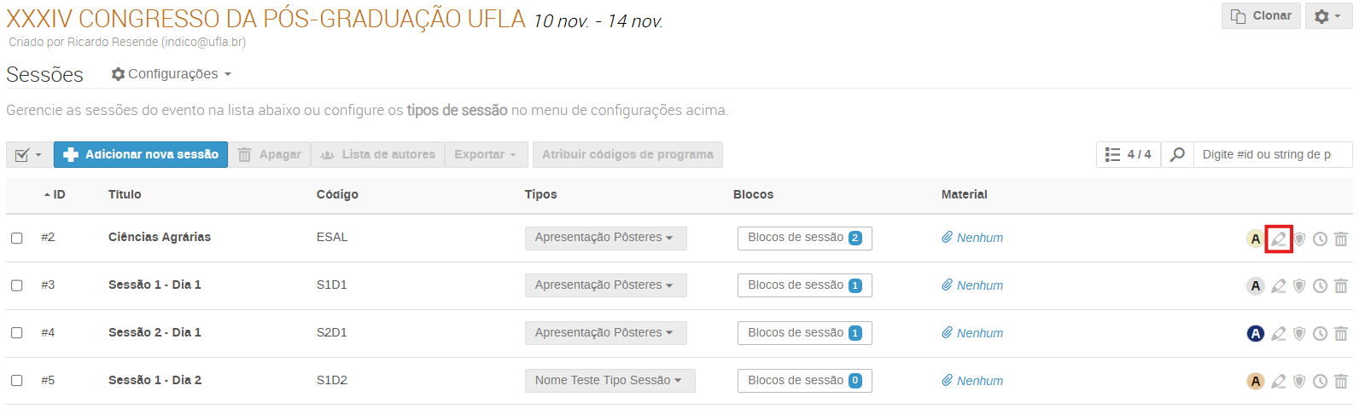
Task: Sort sessions by the Título column header
Action: pyautogui.click(x=125, y=194)
